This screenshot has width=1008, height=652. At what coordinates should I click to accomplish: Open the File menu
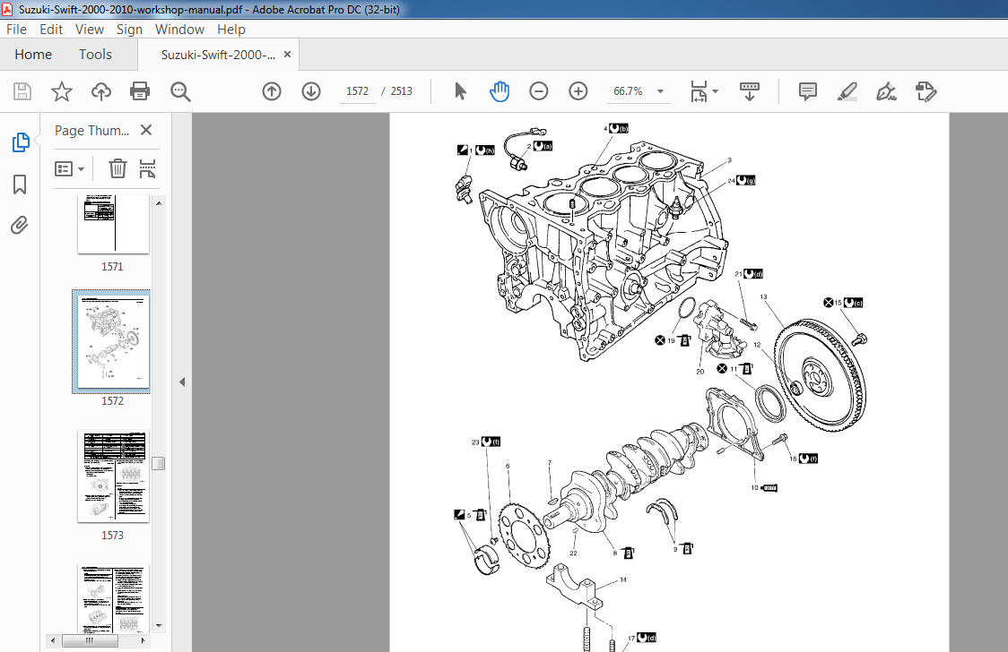pyautogui.click(x=17, y=30)
